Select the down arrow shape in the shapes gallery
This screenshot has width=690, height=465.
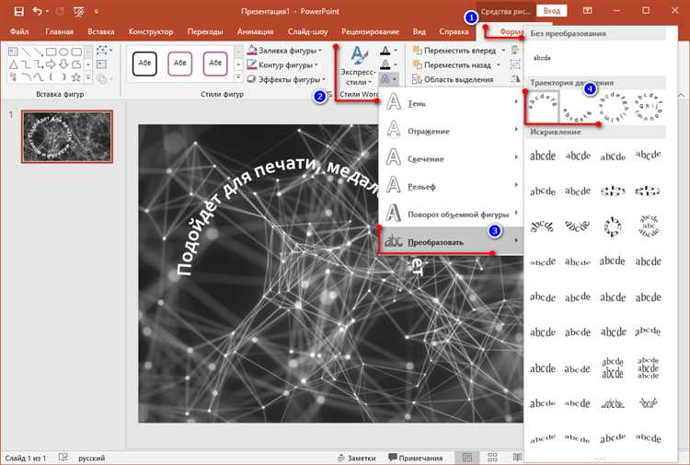coord(63,64)
